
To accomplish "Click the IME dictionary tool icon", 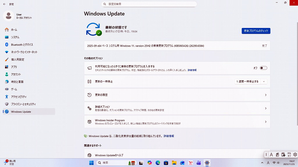I will [x=283, y=155].
